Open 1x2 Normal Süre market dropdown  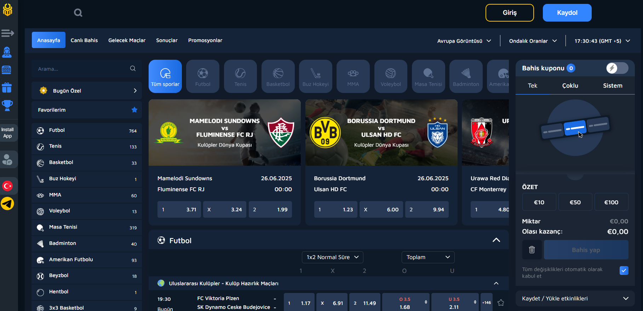coord(333,257)
